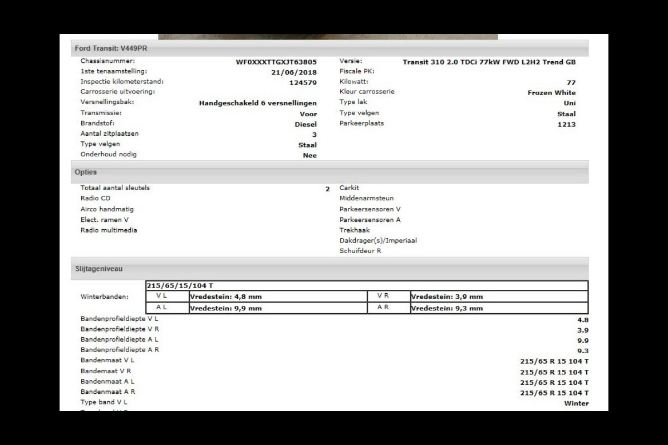Click the Parkeersensoren A option
The height and width of the screenshot is (445, 668).
[x=370, y=220]
